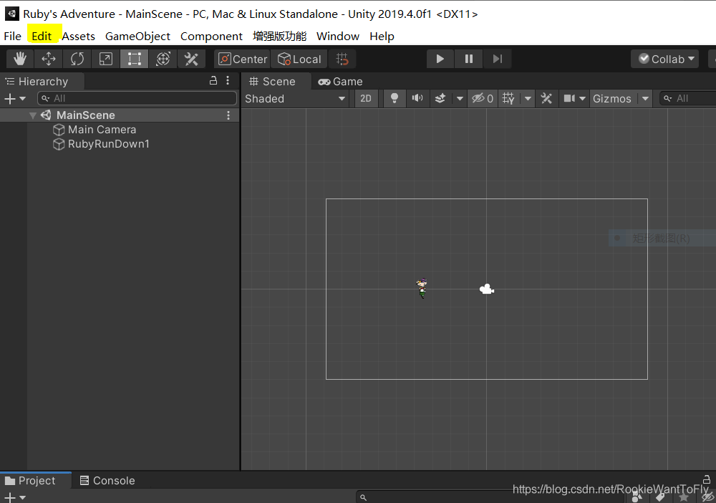Viewport: 716px width, 503px height.
Task: Toggle scene audio speaker icon
Action: pos(417,99)
